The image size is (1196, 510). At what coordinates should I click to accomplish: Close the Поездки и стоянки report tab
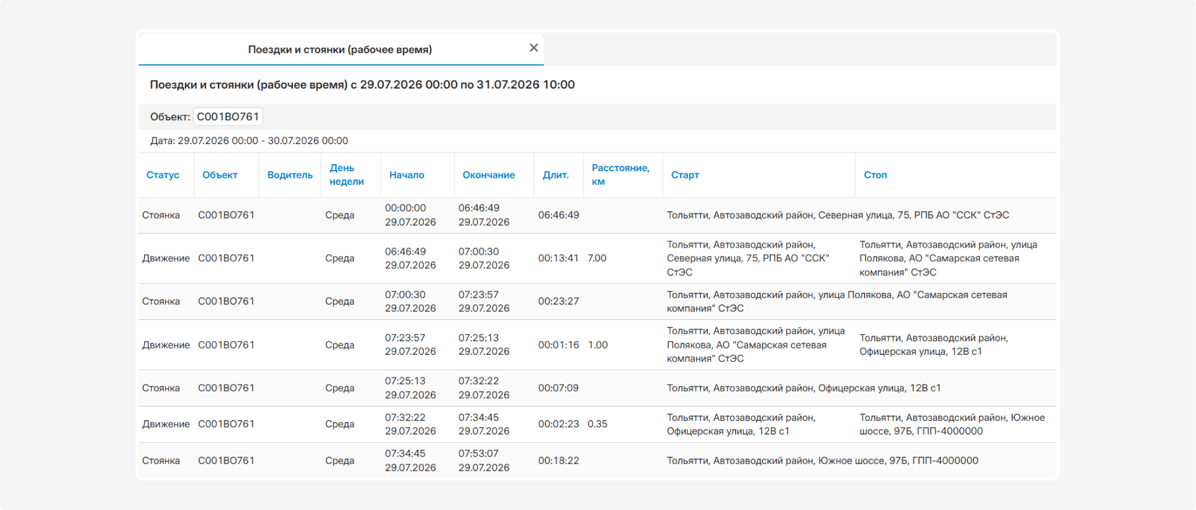click(533, 48)
